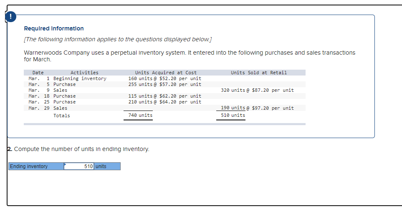Click the 'Date' column header
402x209 pixels.
(x=38, y=73)
